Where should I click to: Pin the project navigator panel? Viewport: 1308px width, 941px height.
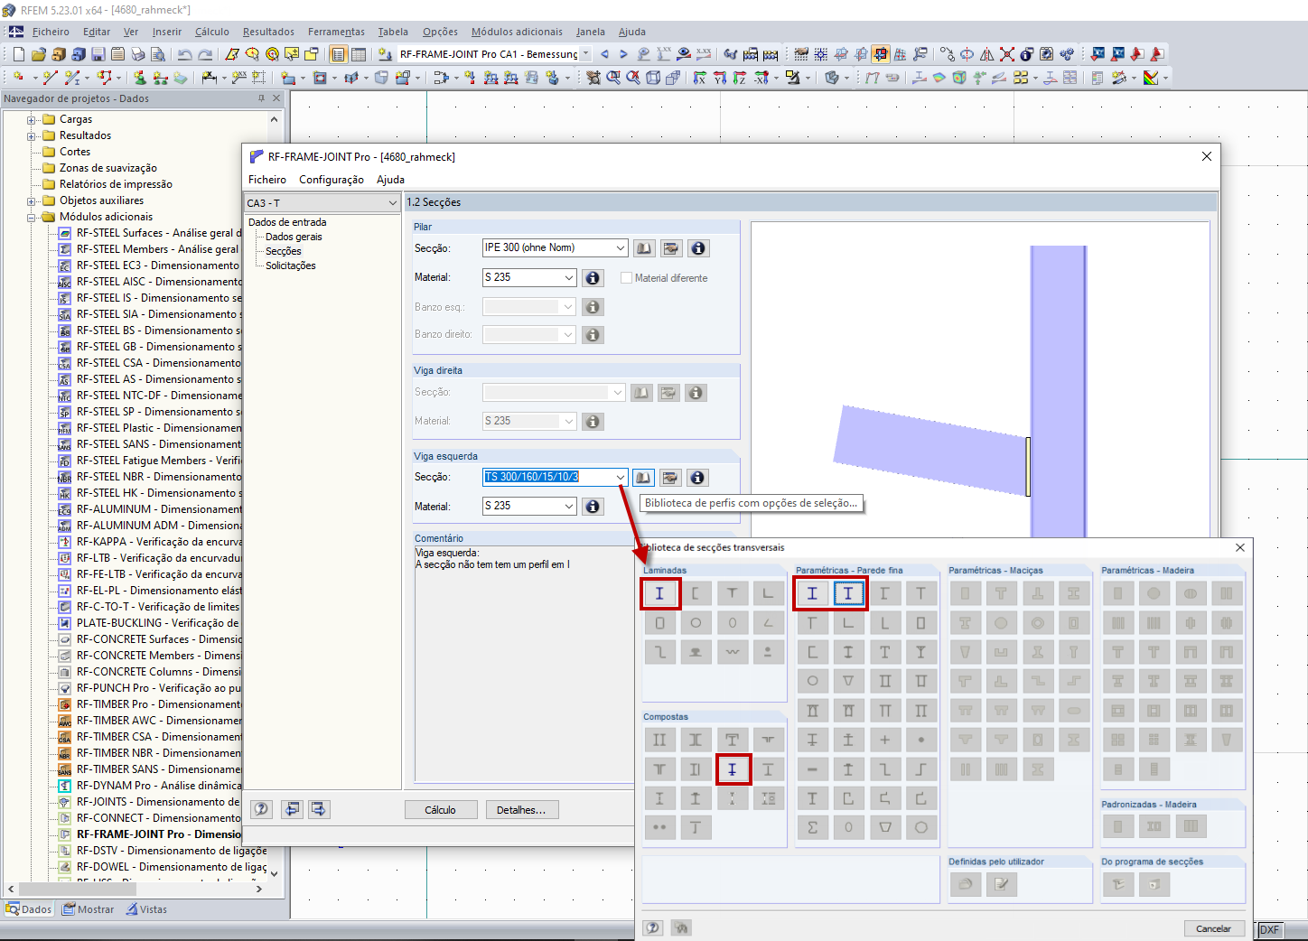[262, 98]
